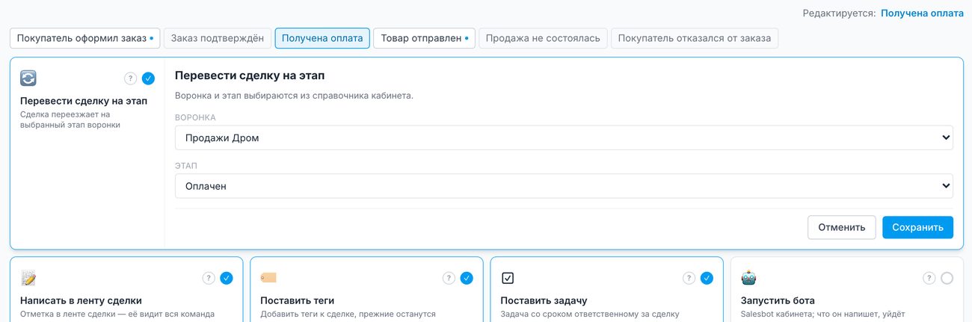Click the robot icon on Запустить бота card
972x322 pixels.
point(748,278)
